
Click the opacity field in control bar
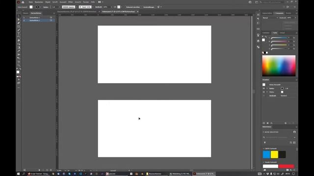(106, 7)
